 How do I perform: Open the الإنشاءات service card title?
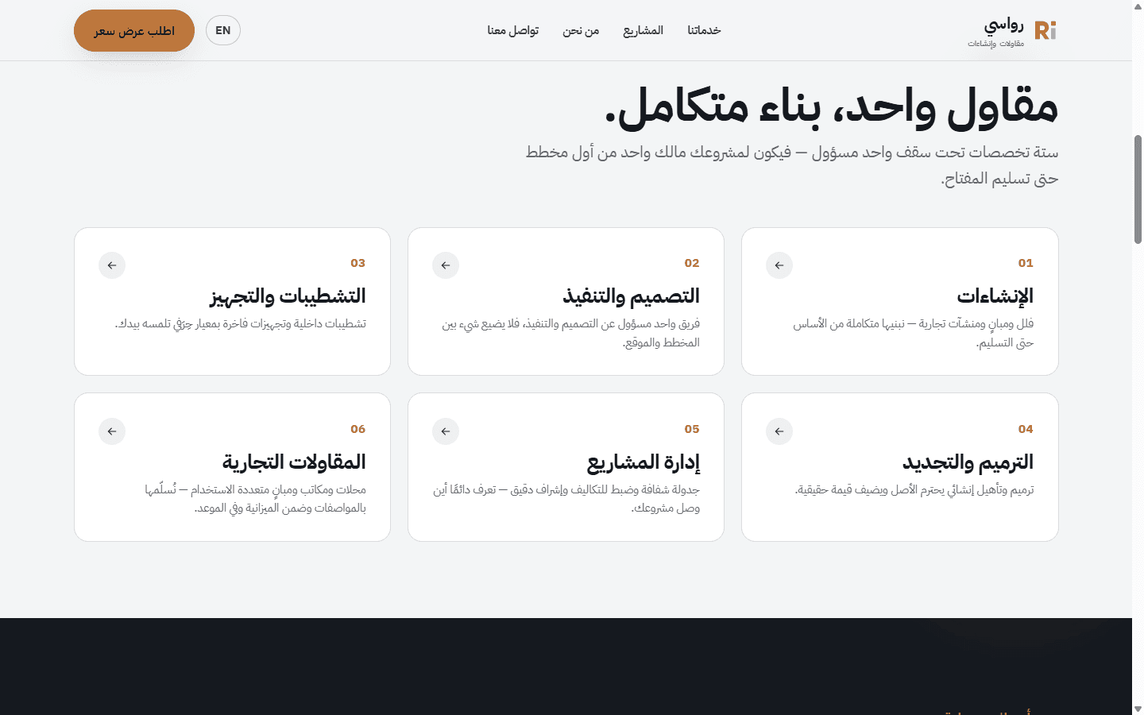coord(995,296)
